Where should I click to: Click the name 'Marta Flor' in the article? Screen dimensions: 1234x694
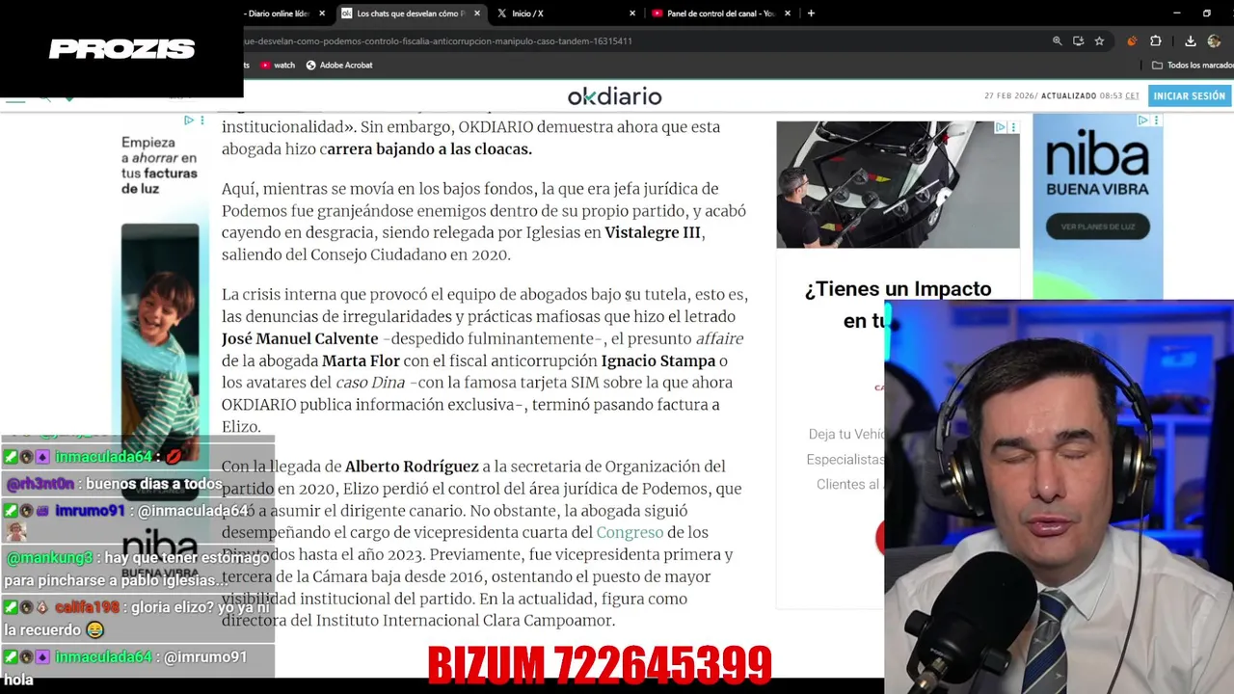tap(361, 360)
